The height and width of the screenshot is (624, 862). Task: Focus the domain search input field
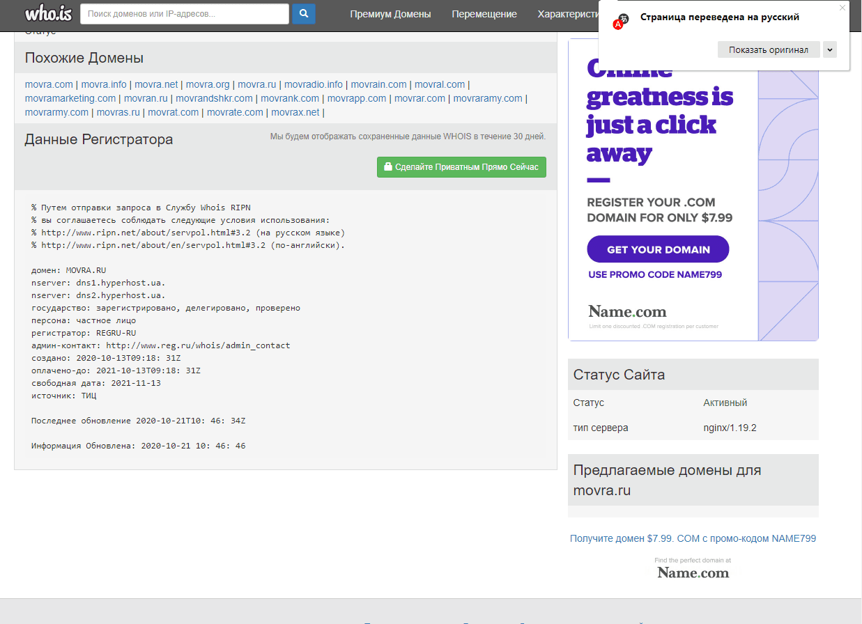[185, 14]
